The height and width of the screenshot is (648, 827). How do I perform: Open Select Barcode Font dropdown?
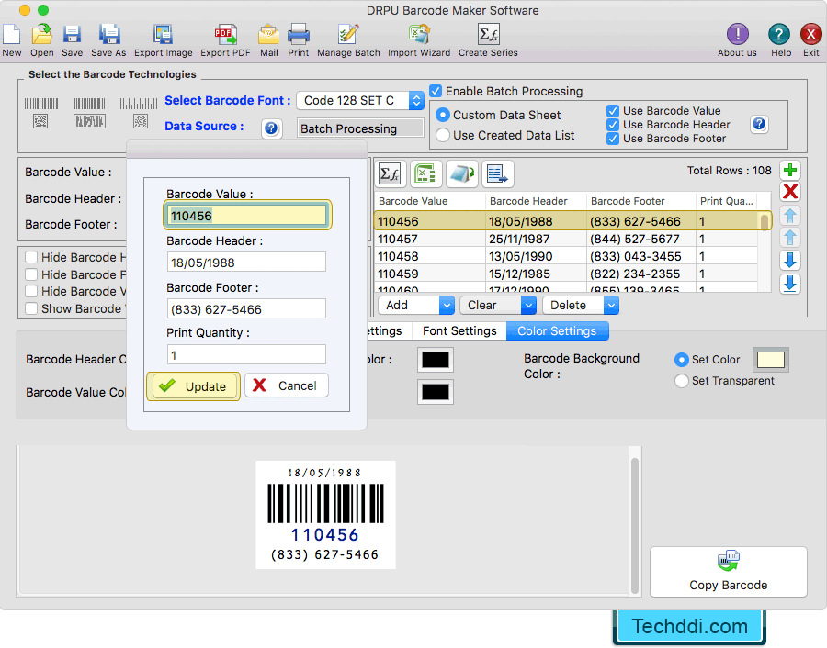[360, 101]
